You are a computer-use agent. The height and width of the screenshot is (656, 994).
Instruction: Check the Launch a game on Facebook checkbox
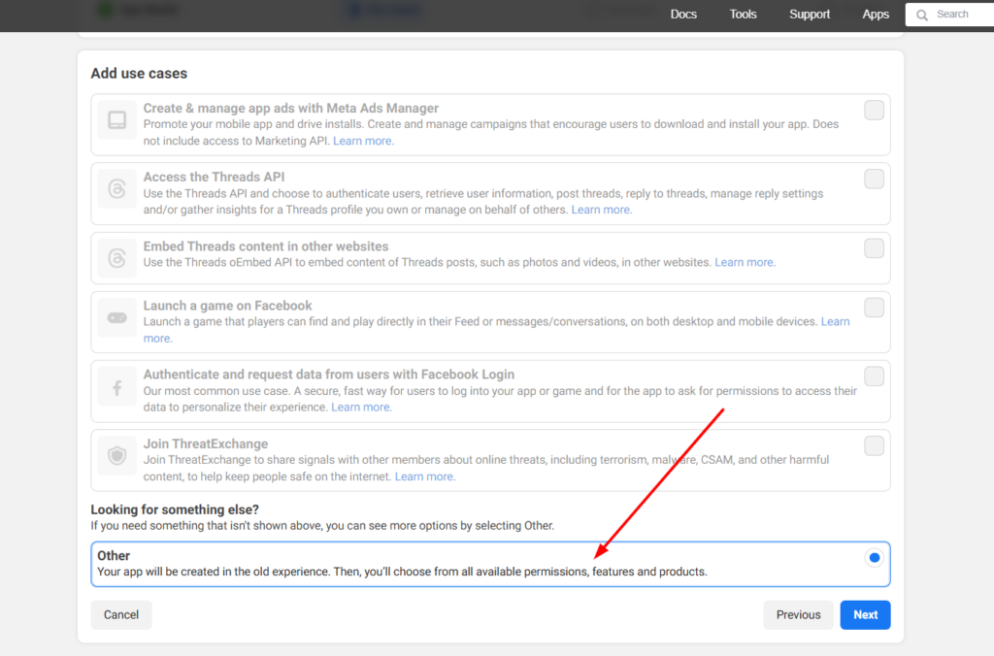[x=874, y=308]
